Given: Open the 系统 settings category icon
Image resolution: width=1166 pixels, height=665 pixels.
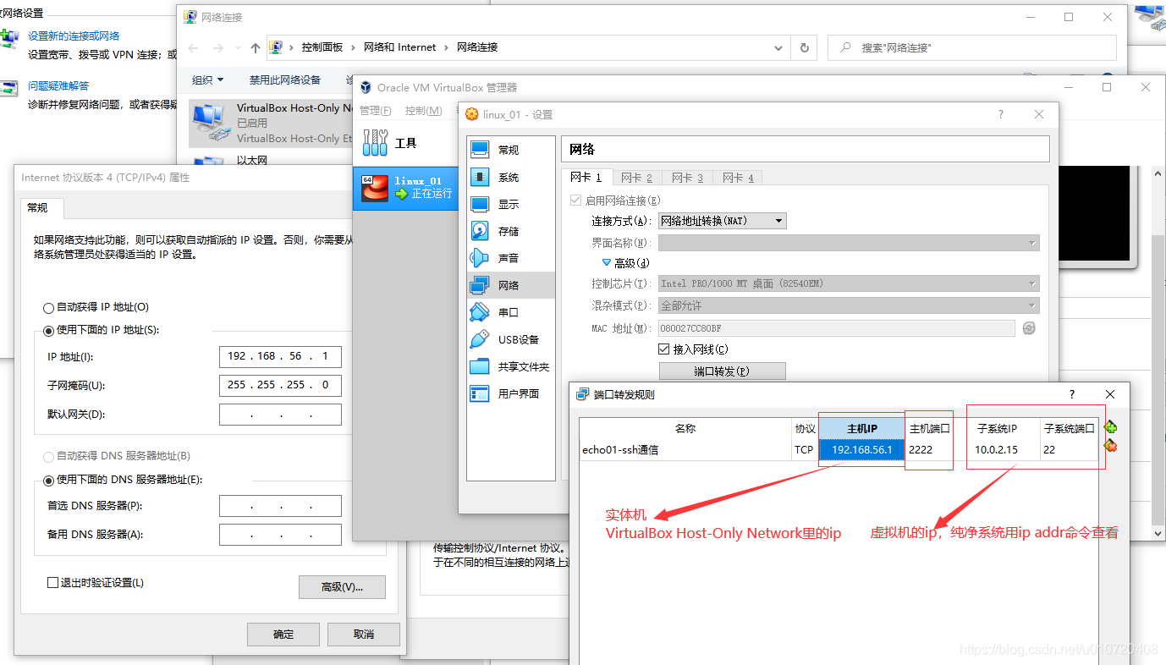Looking at the screenshot, I should click(x=480, y=178).
